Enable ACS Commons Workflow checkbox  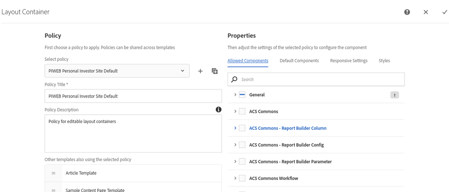242,179
